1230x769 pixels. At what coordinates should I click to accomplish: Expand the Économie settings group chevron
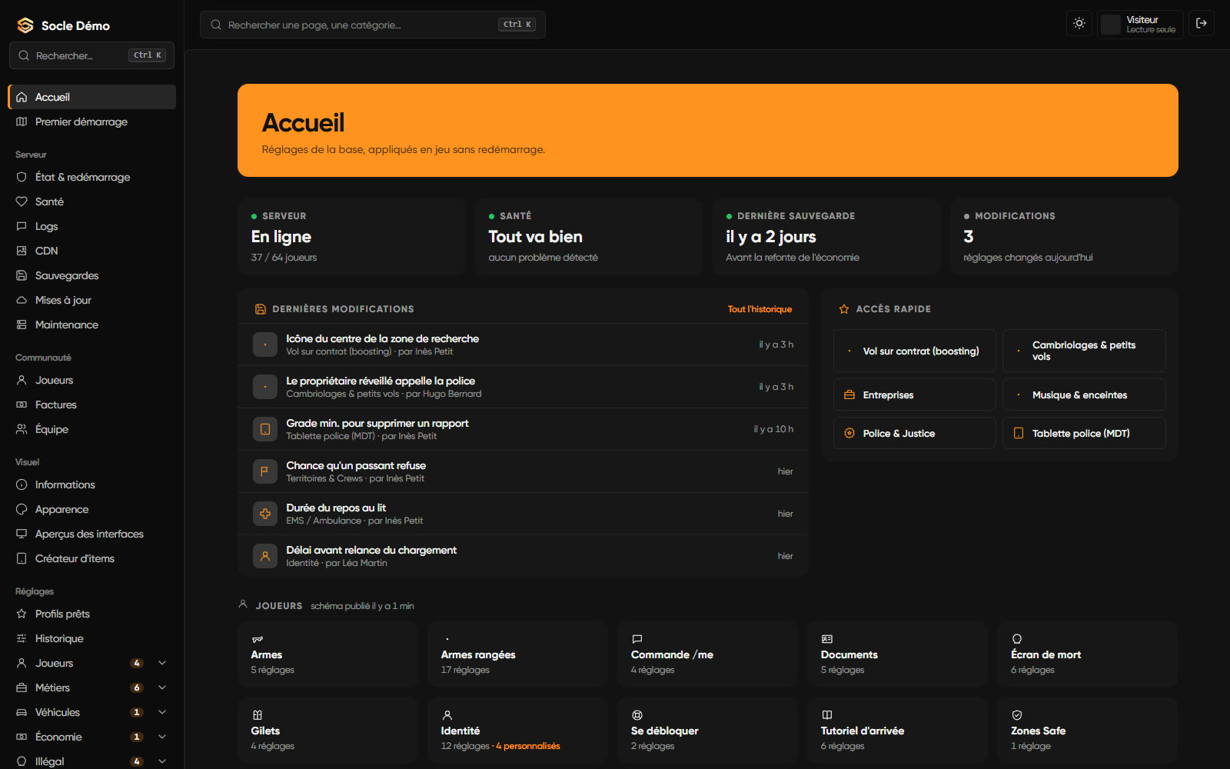[x=162, y=737]
